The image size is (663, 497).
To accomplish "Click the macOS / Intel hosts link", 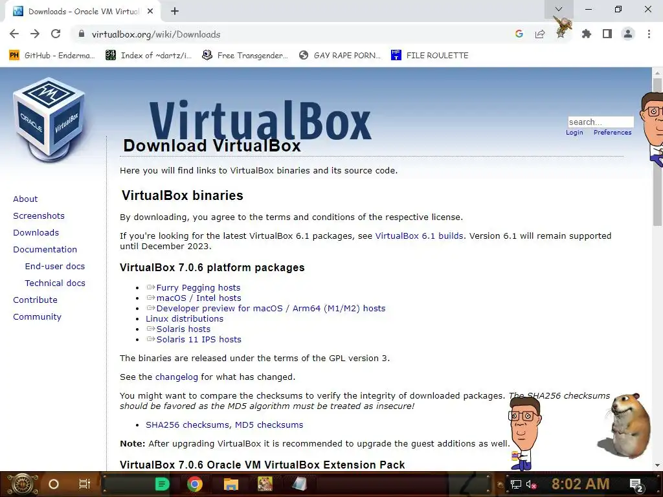I will click(199, 298).
